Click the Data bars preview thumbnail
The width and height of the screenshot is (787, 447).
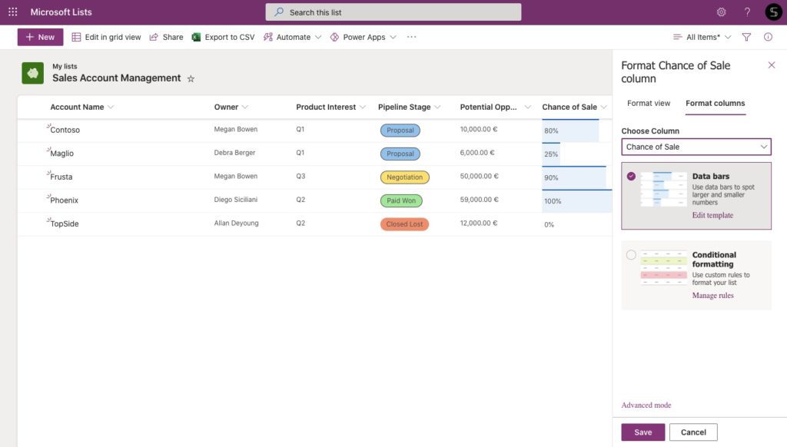pyautogui.click(x=663, y=189)
